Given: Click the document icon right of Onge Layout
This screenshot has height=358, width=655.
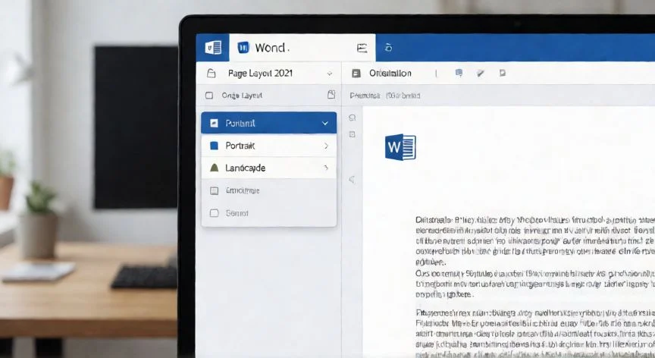Looking at the screenshot, I should coord(331,94).
